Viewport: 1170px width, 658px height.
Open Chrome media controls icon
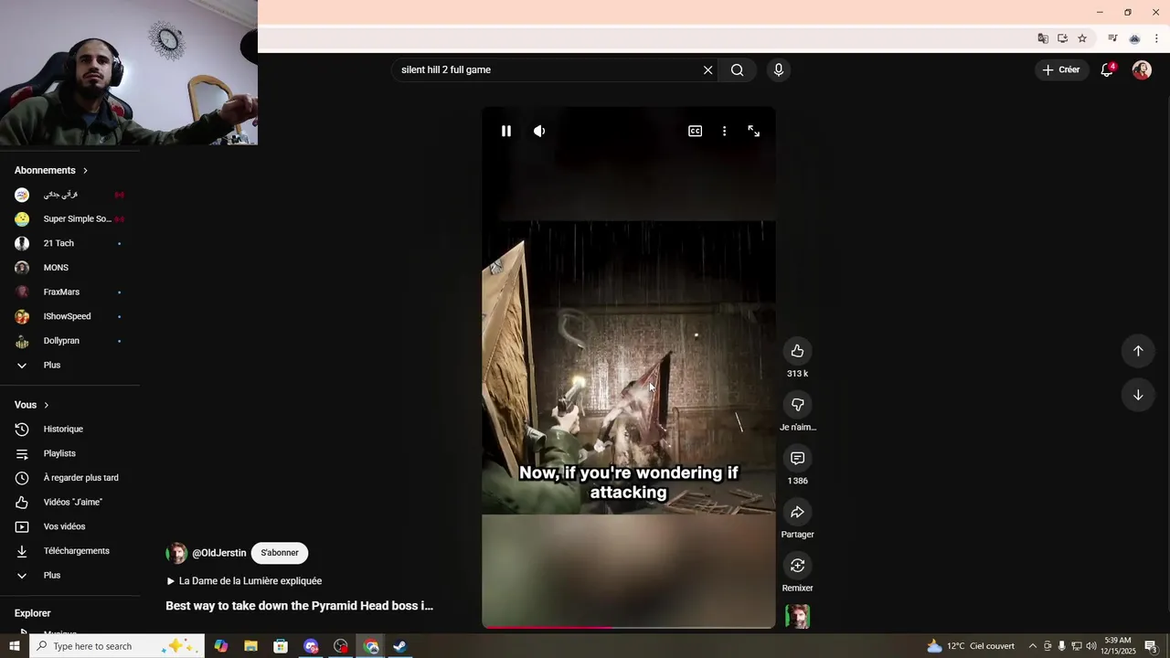(x=1112, y=38)
